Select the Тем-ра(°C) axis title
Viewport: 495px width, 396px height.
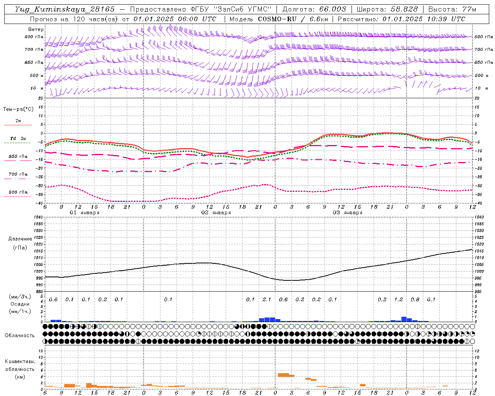coord(18,109)
